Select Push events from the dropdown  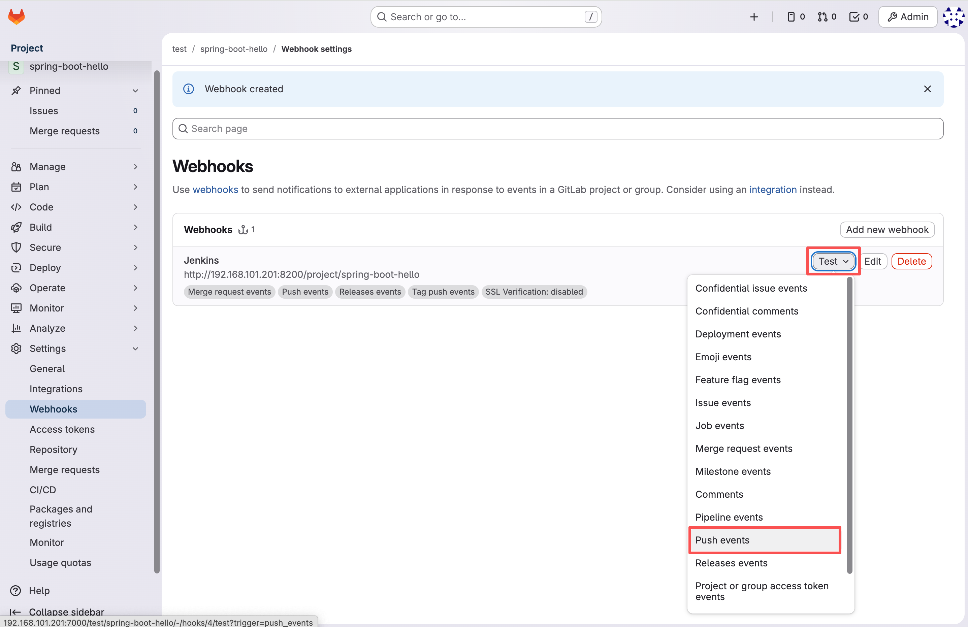765,540
